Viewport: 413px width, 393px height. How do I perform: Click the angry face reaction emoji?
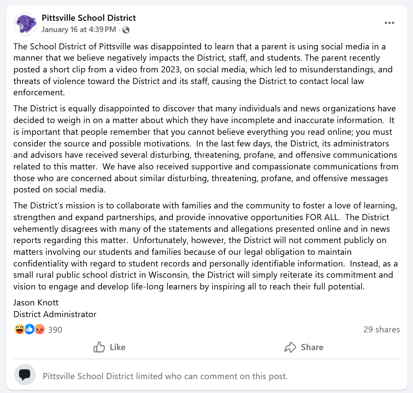(39, 329)
